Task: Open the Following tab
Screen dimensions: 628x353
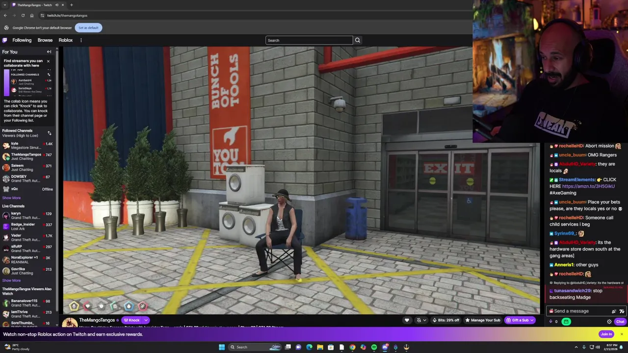Action: [22, 40]
